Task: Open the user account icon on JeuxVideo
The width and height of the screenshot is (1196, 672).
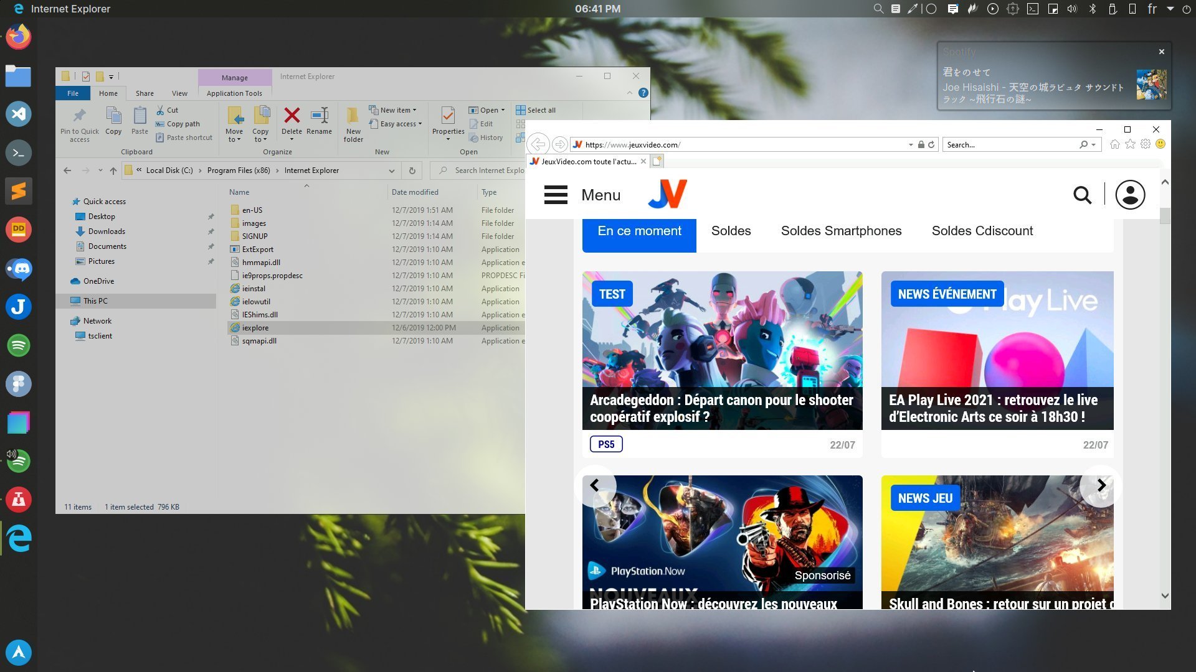Action: click(x=1130, y=195)
